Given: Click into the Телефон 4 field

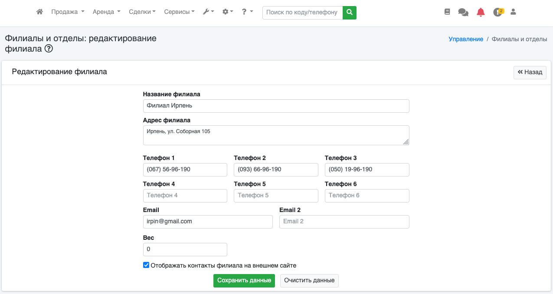Looking at the screenshot, I should [185, 196].
